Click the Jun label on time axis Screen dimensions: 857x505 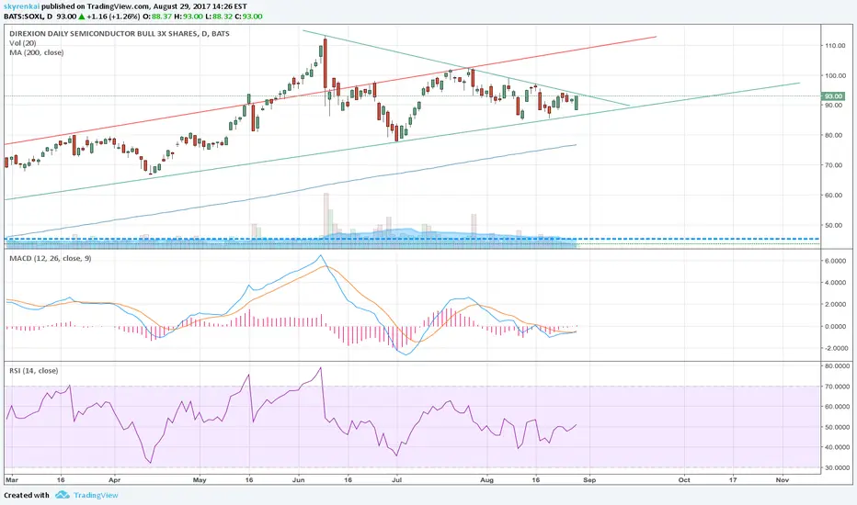click(x=299, y=480)
